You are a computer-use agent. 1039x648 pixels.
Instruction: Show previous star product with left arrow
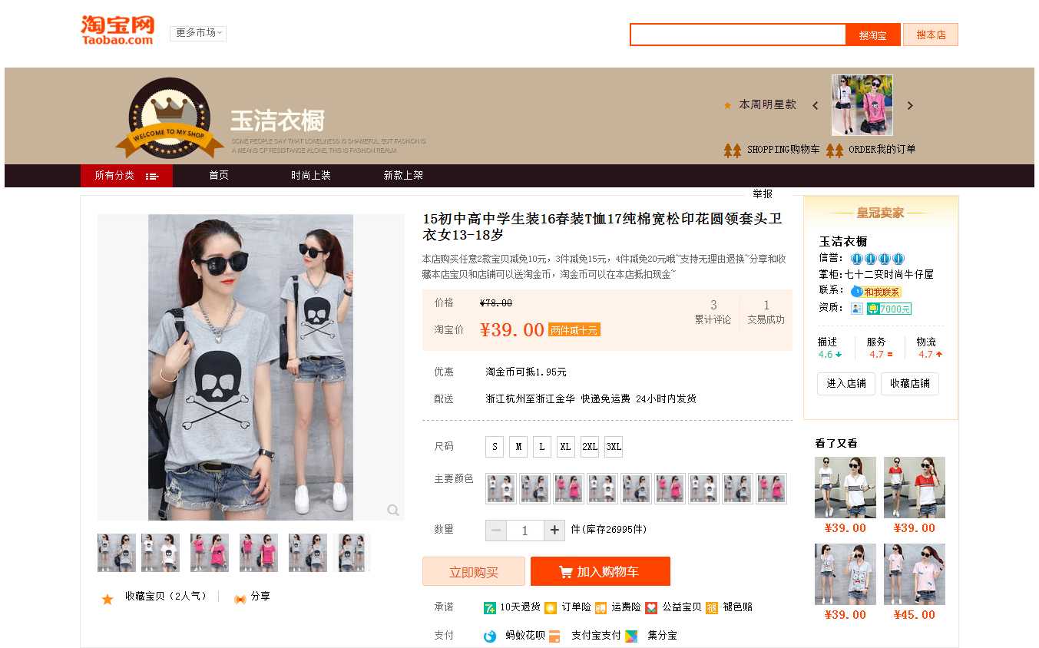coord(816,106)
